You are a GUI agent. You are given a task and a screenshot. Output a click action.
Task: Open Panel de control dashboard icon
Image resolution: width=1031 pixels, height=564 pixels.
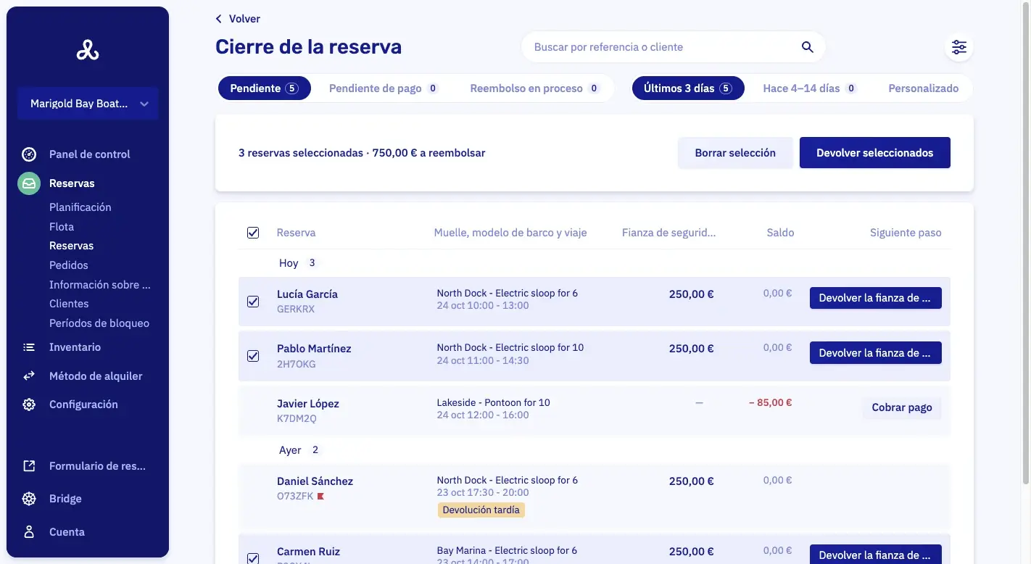(29, 154)
